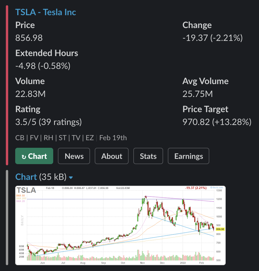Click the Price Target value 970.82
Viewport: 259px width, 271px height.
click(x=196, y=122)
